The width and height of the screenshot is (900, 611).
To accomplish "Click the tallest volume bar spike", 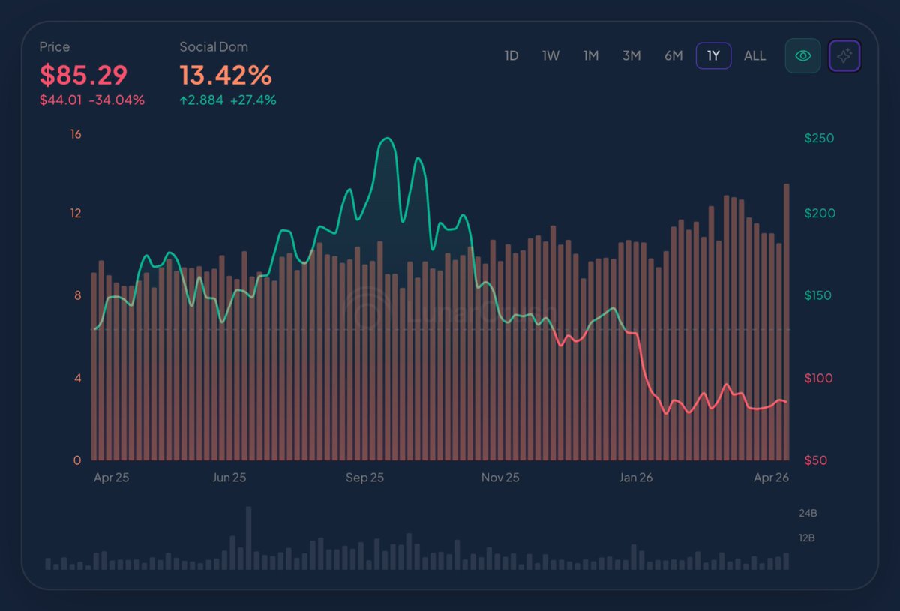I will tap(248, 538).
